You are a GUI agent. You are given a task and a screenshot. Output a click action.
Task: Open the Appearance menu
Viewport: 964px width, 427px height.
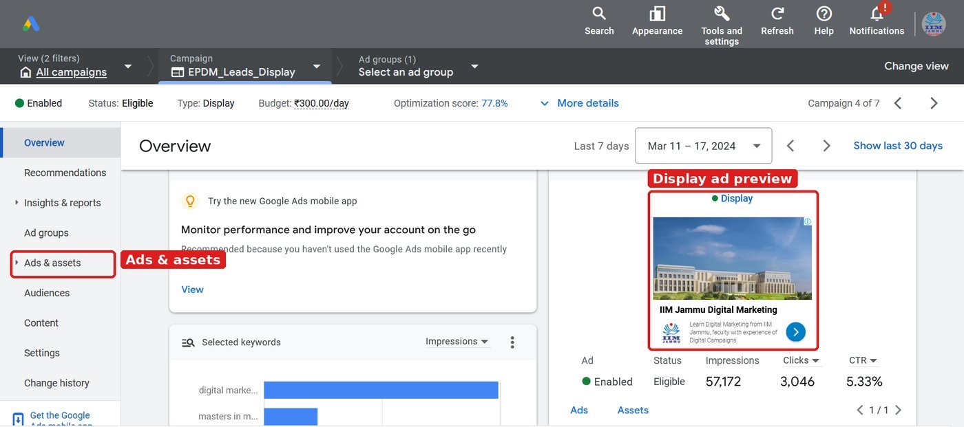(657, 21)
